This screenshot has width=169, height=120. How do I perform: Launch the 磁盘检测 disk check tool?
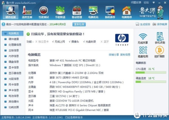pos(143,52)
